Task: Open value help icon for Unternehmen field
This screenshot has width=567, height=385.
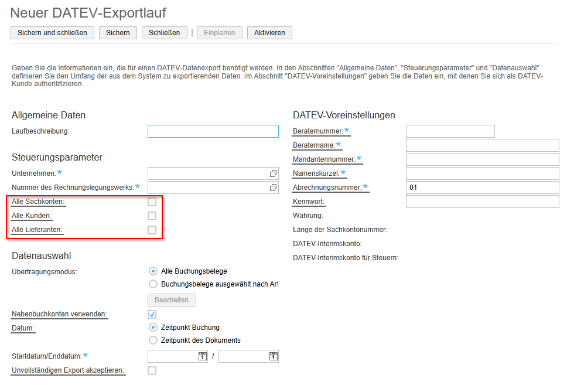Action: (x=273, y=173)
